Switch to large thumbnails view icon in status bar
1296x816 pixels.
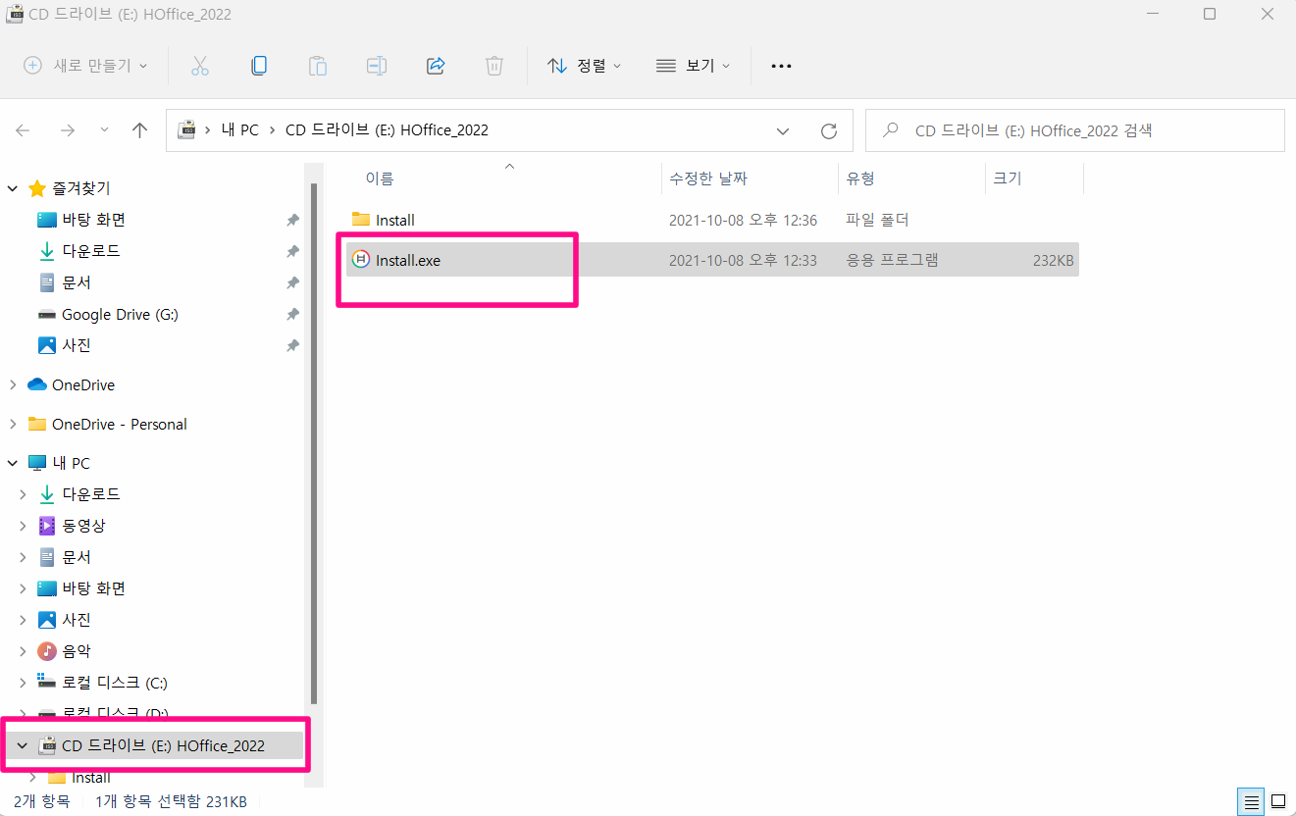point(1278,801)
